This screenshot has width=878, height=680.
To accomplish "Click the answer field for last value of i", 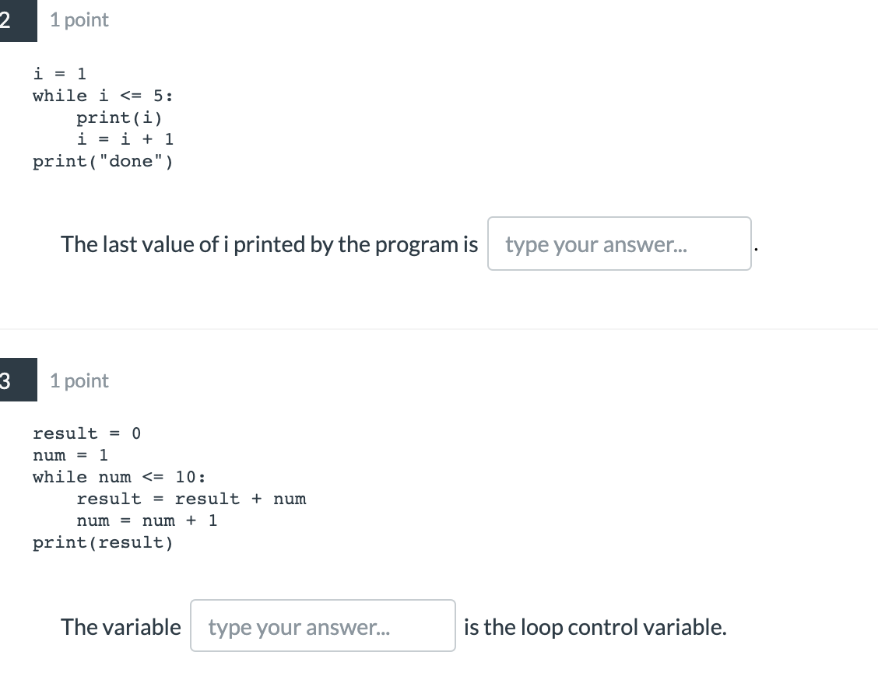I will [619, 244].
